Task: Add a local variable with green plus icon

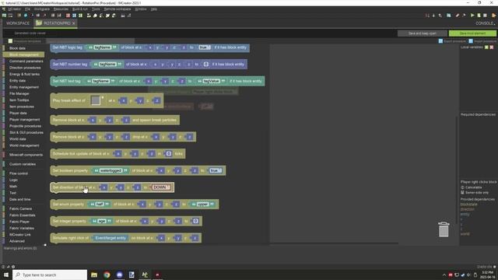Action: click(x=486, y=47)
